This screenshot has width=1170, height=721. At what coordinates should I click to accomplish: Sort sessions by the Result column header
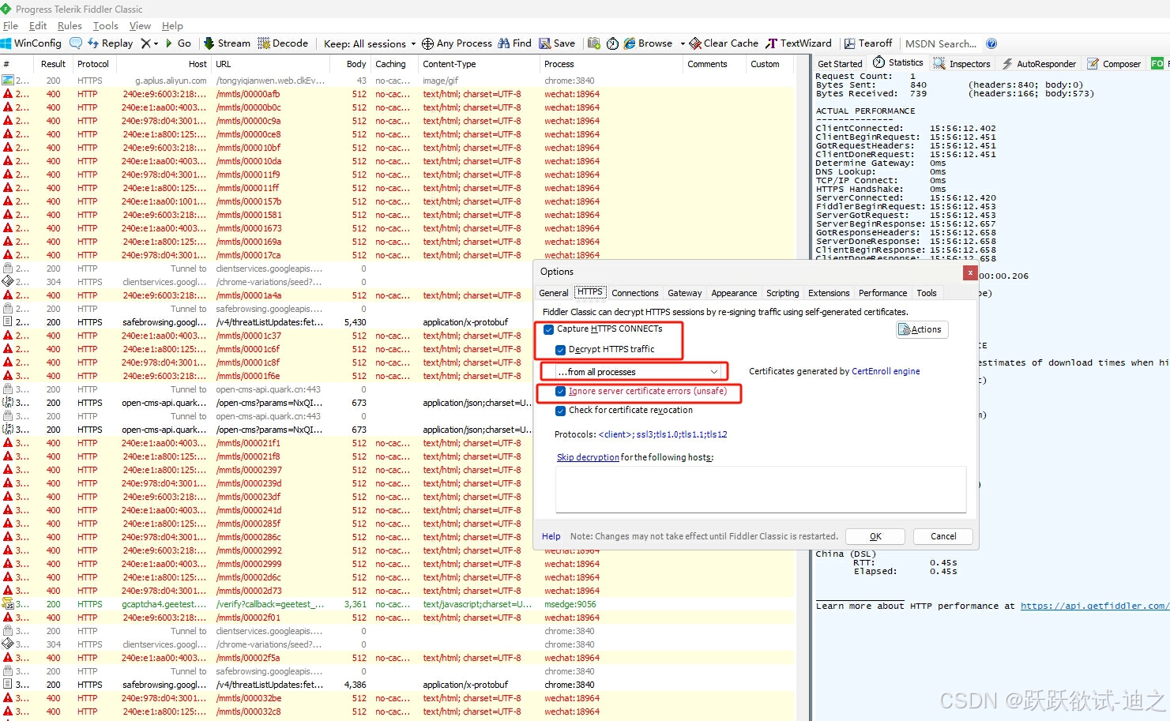click(x=53, y=64)
